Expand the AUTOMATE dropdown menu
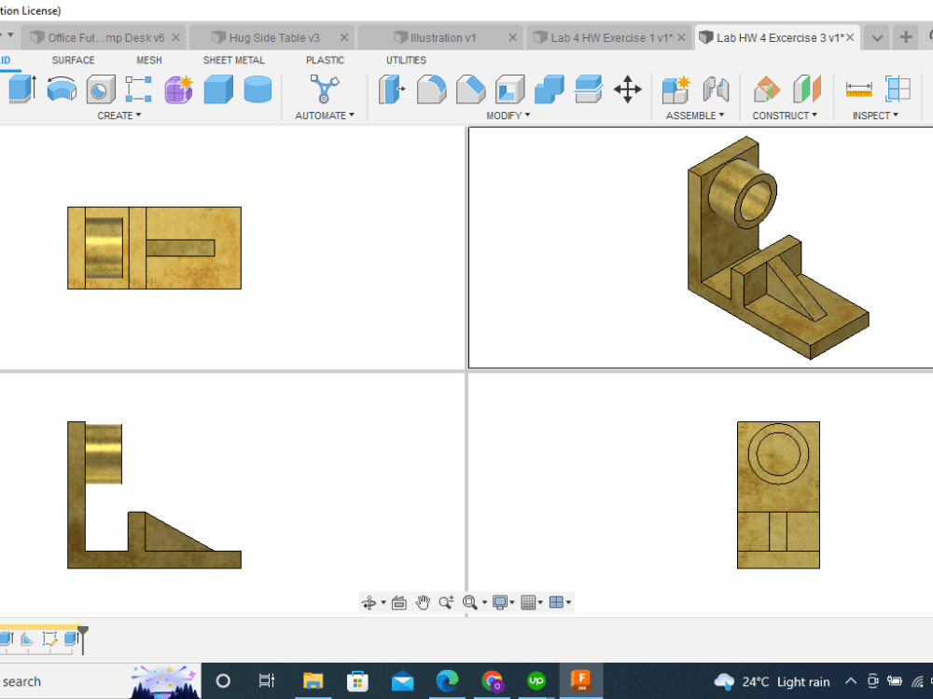Image resolution: width=933 pixels, height=699 pixels. 325,116
